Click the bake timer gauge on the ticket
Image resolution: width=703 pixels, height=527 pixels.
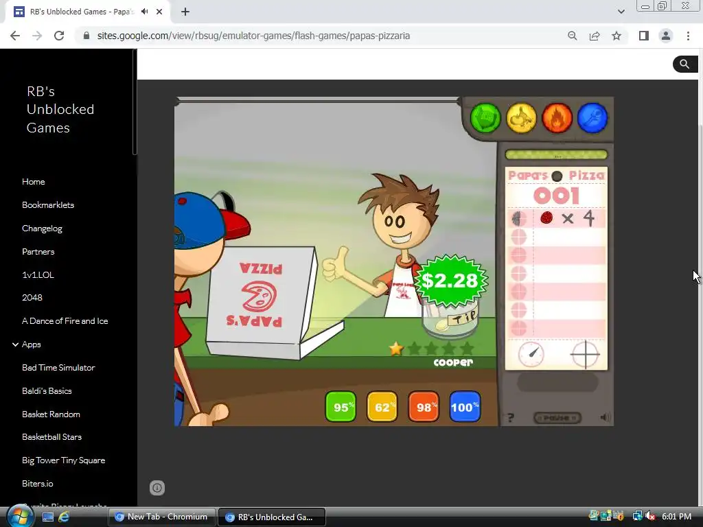coord(531,355)
